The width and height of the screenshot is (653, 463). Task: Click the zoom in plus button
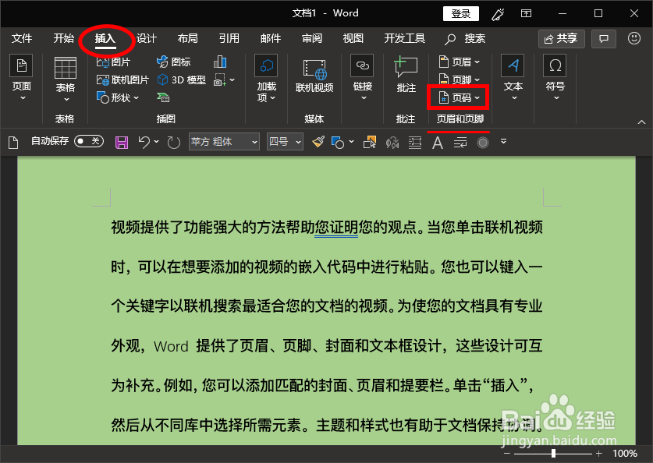[x=599, y=454]
